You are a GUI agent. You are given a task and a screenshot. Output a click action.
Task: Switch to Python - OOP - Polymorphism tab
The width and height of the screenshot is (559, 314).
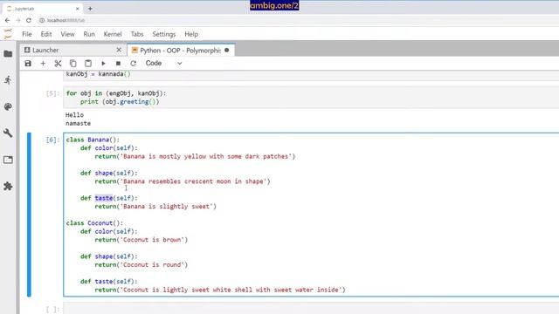click(x=180, y=51)
